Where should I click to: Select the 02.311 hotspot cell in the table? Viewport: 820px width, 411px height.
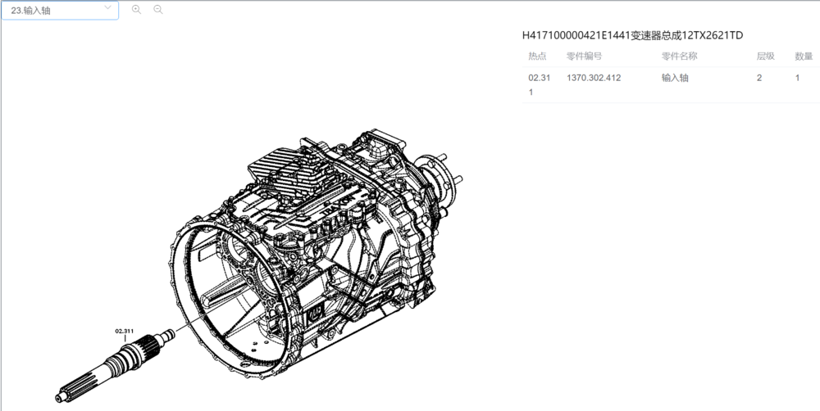point(539,84)
